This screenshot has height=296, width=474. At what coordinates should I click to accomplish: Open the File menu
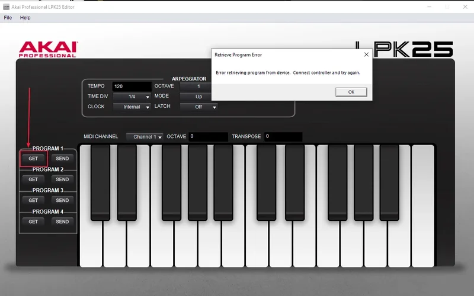(x=8, y=18)
